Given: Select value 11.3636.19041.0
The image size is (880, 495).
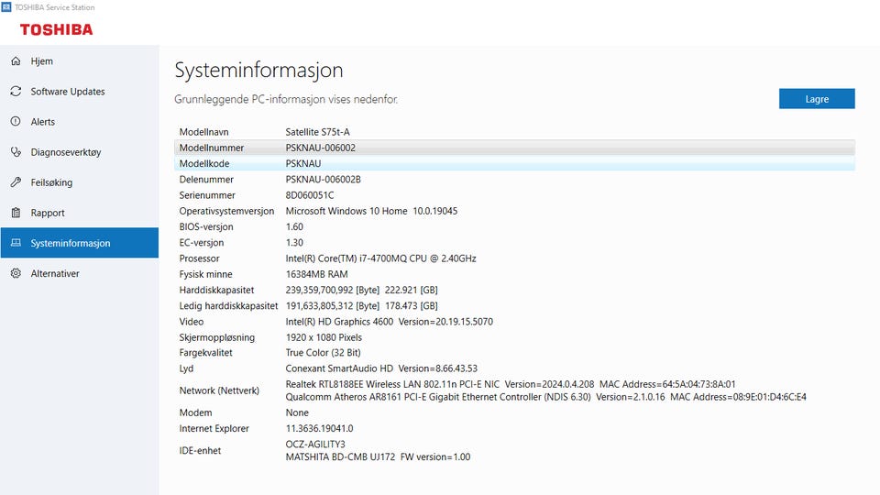Looking at the screenshot, I should (x=319, y=428).
